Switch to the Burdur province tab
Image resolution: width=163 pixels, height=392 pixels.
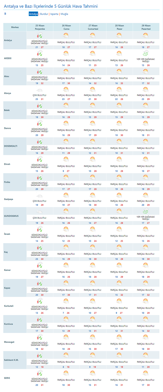click(44, 14)
